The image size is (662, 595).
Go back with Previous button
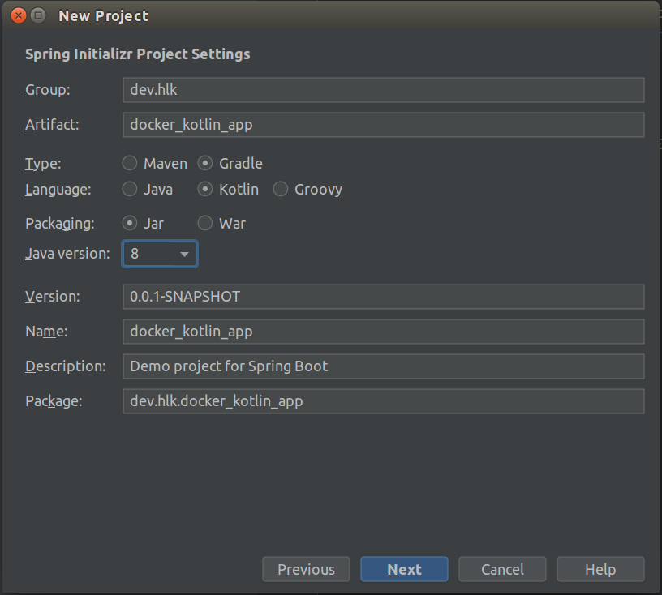(306, 569)
